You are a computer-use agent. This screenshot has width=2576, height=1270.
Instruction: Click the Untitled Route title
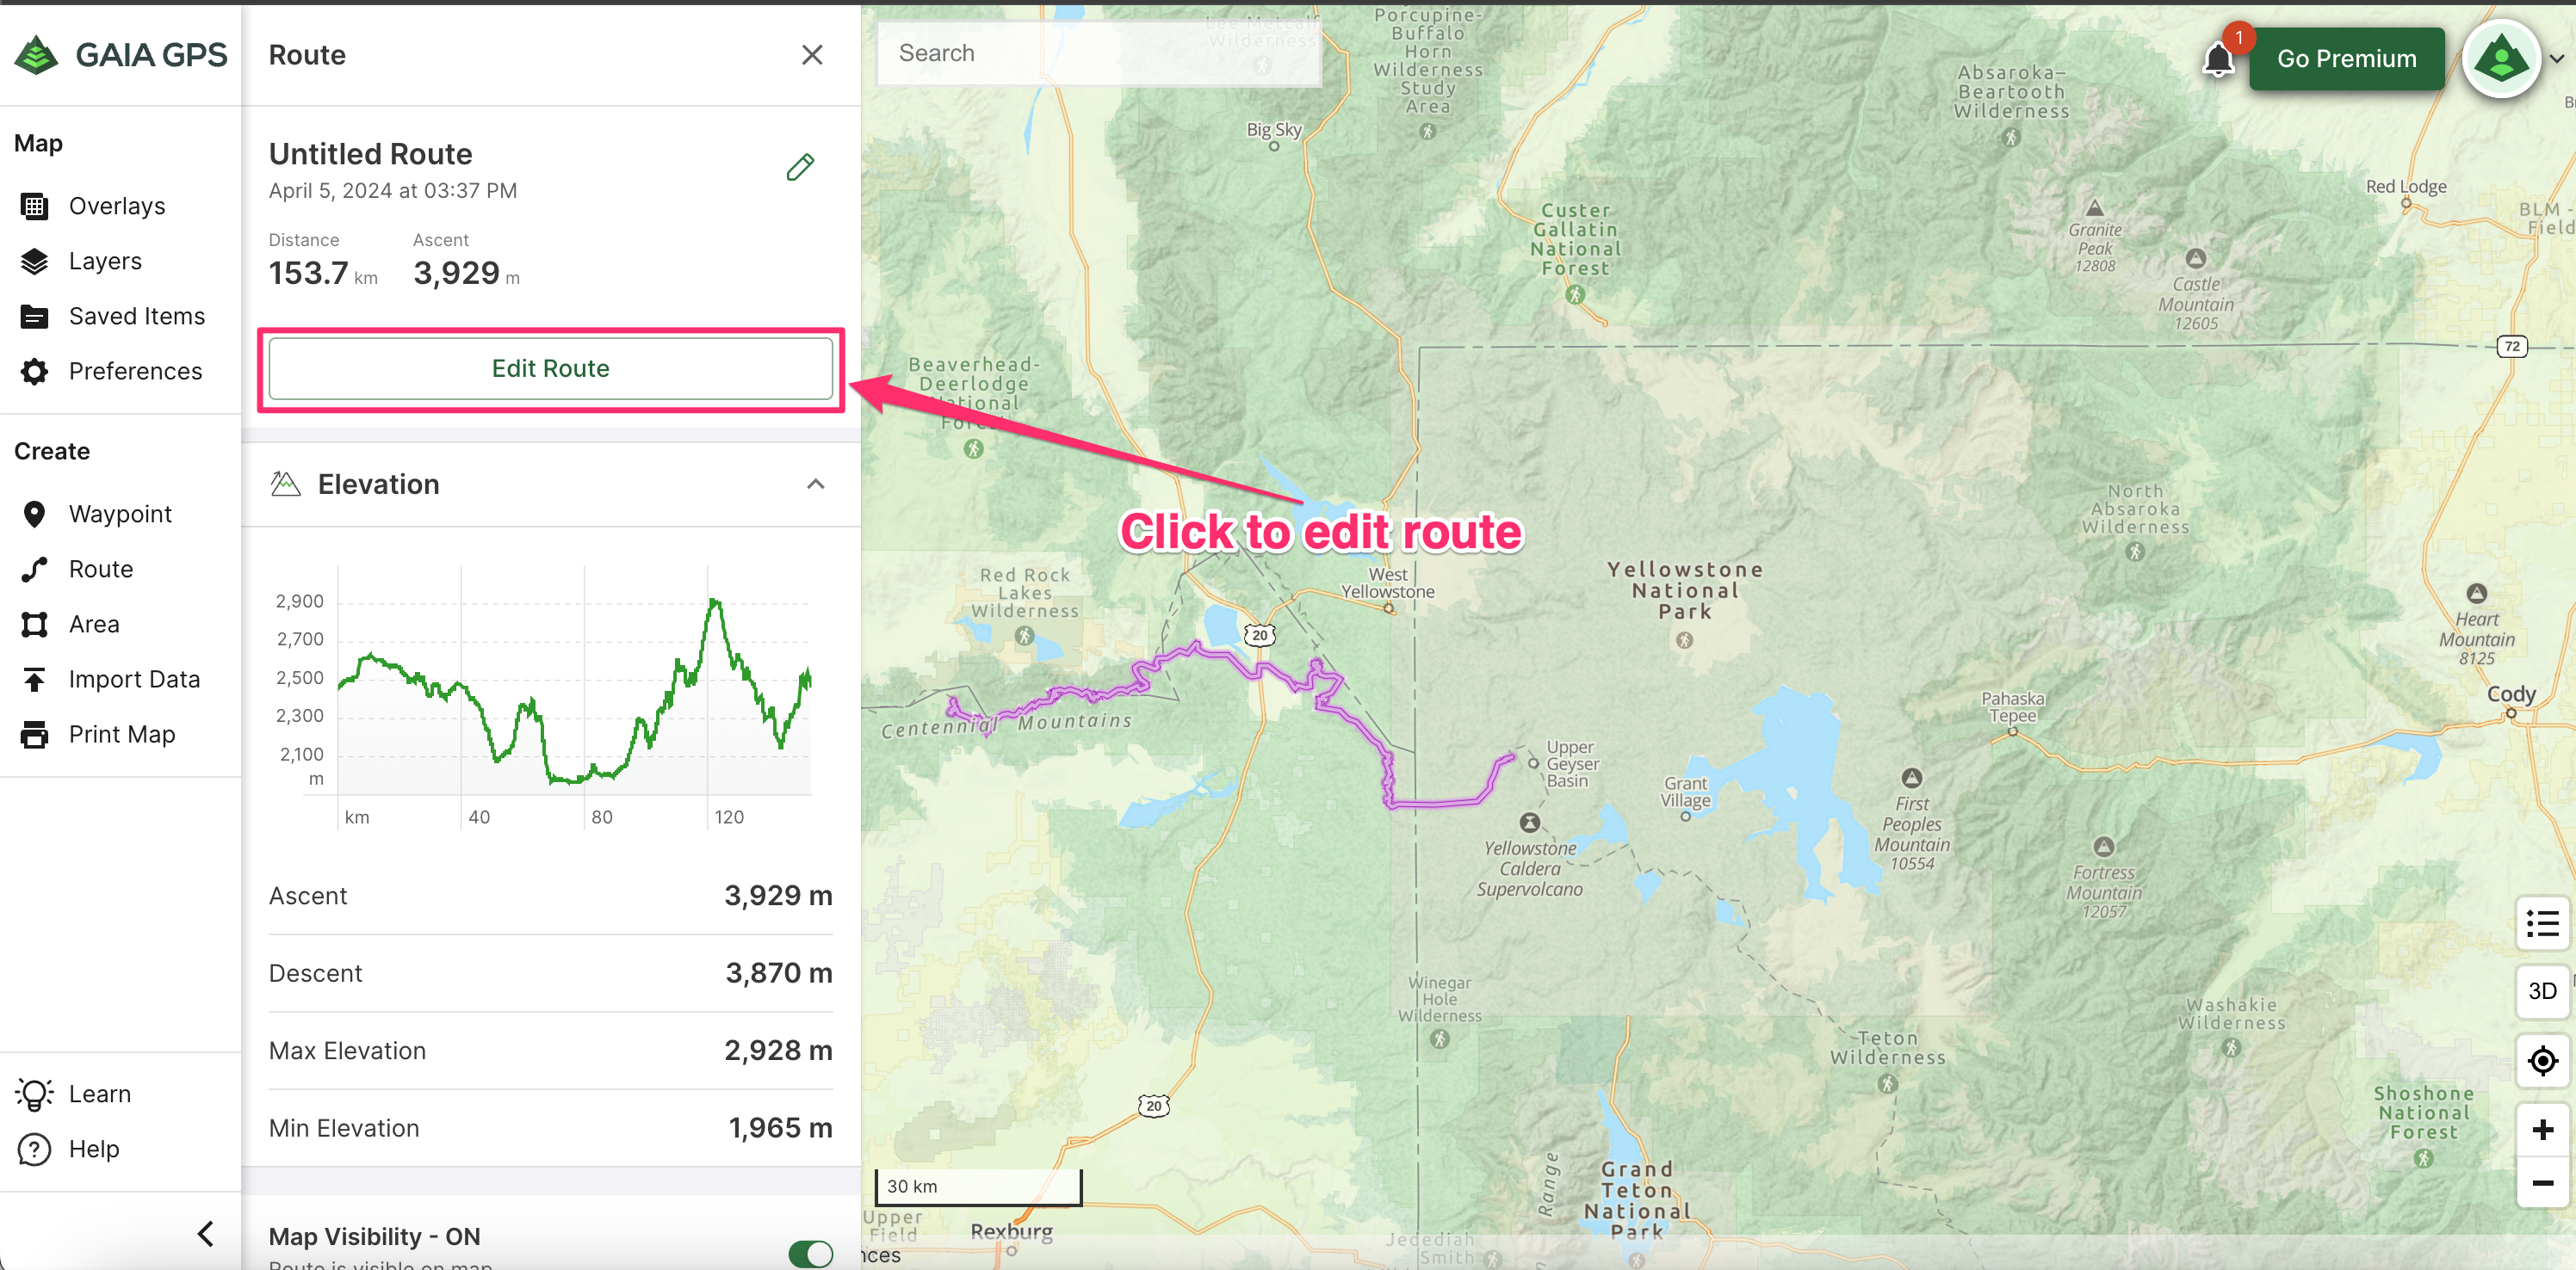[x=370, y=154]
